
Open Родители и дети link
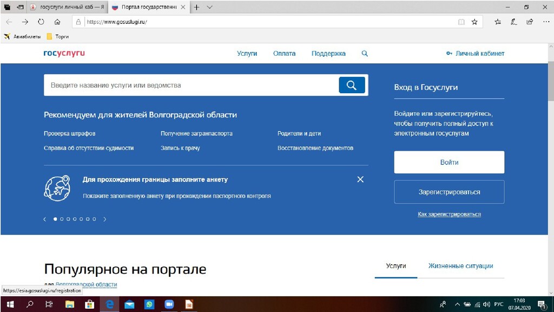coord(299,133)
